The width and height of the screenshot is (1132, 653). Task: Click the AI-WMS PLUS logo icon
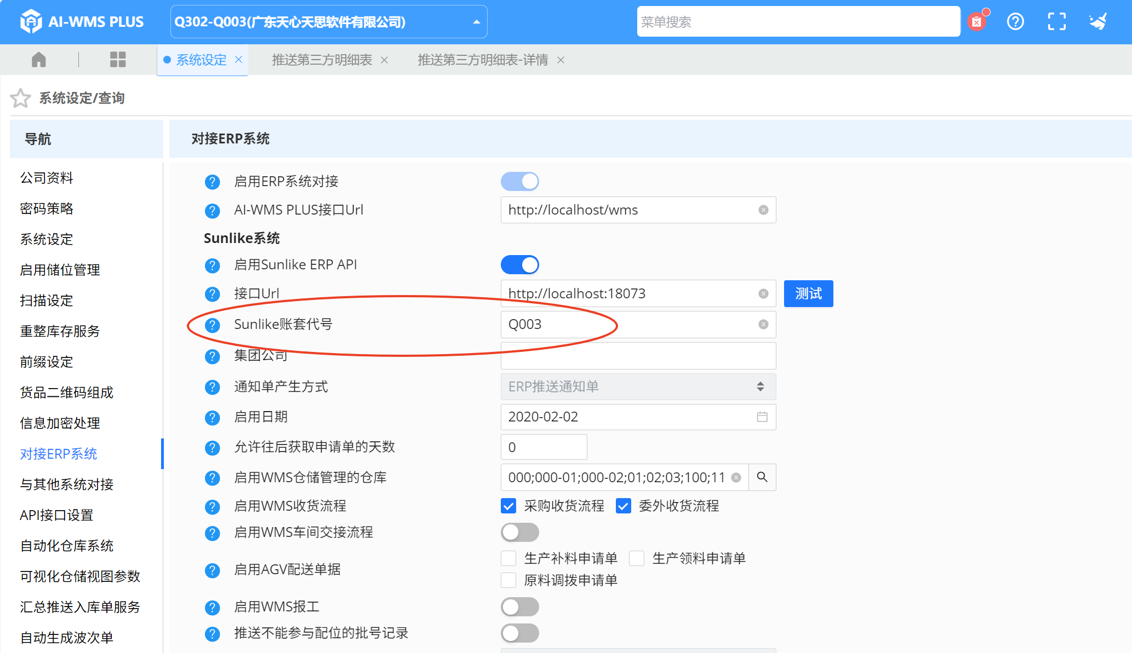[31, 22]
